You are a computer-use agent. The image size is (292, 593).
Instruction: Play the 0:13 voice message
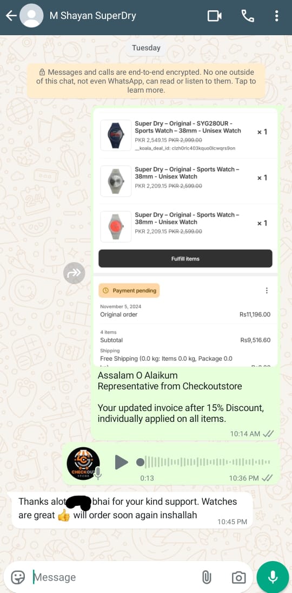[x=121, y=462]
